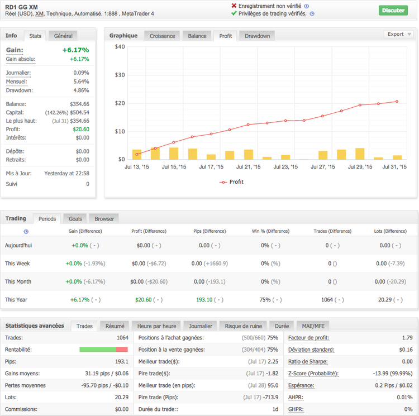Click the Facteur de profit label
Image resolution: width=419 pixels, height=416 pixels.
pyautogui.click(x=309, y=338)
